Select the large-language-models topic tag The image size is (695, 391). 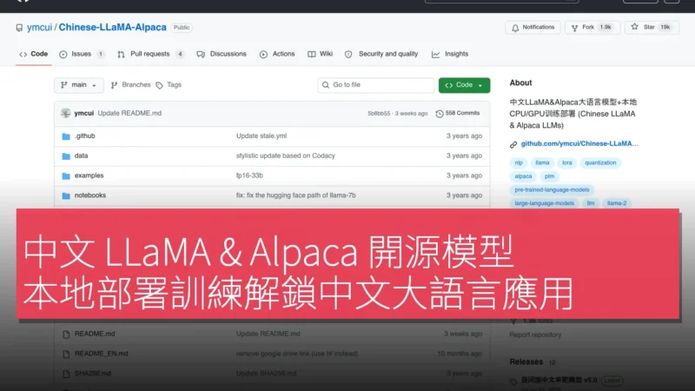tap(545, 203)
